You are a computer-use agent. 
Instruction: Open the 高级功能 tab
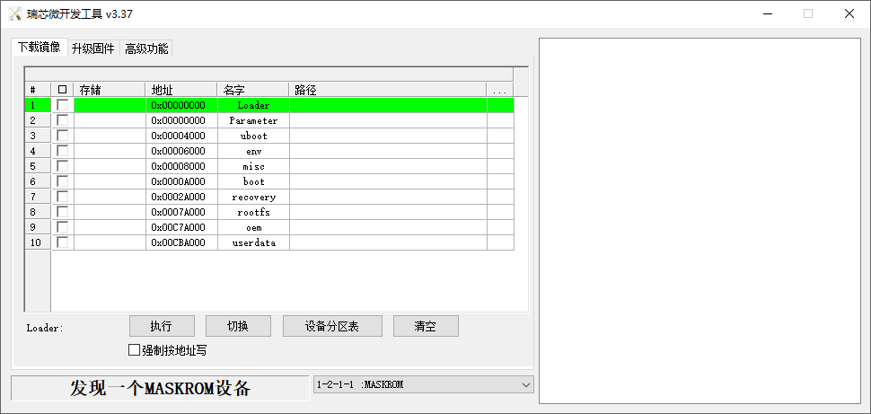click(145, 48)
